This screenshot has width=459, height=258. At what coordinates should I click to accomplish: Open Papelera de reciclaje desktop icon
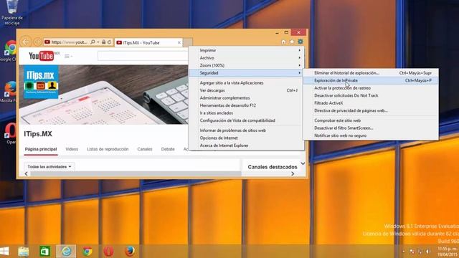12,12
